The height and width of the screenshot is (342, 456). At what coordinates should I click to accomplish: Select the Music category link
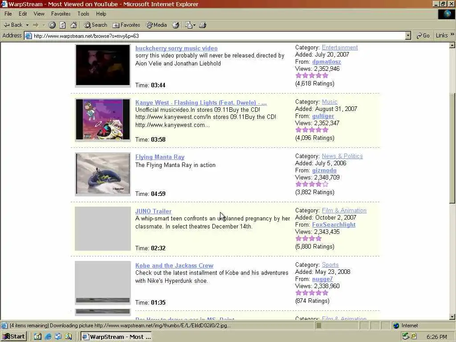tap(330, 102)
